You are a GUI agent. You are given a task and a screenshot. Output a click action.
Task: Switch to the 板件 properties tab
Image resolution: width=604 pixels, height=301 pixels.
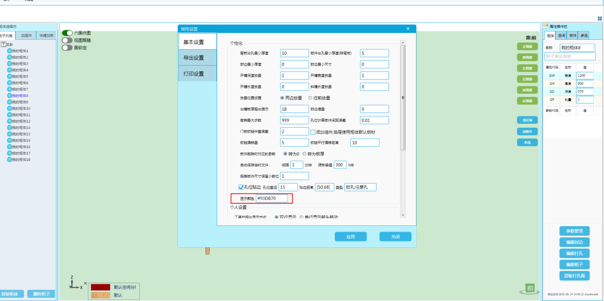(x=573, y=36)
